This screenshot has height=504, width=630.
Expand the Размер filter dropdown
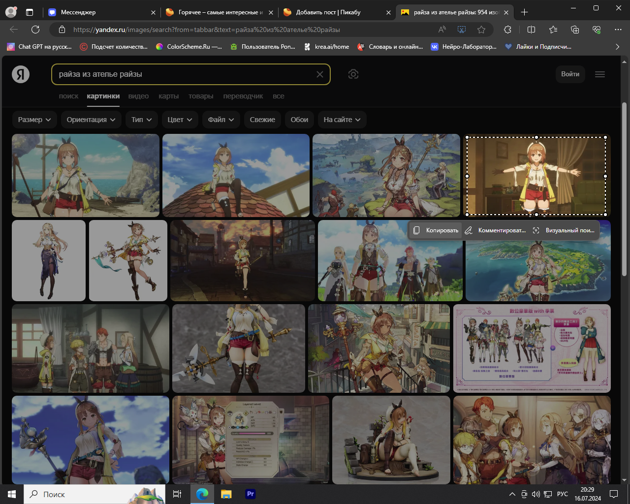[x=34, y=120]
